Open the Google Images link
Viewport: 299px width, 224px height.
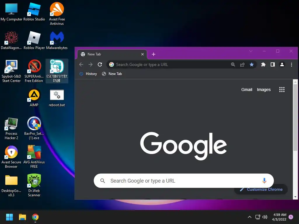coord(264,90)
